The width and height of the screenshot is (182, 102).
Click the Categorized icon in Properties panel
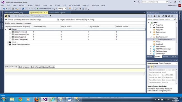tap(148, 67)
